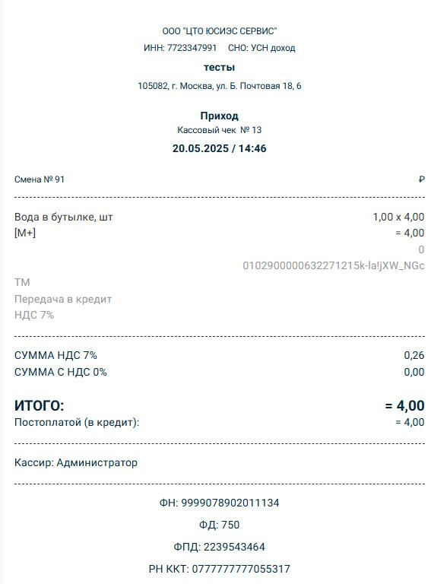The width and height of the screenshot is (431, 584).
Task: Click the "Смена № 91" shift label
Action: [40, 179]
